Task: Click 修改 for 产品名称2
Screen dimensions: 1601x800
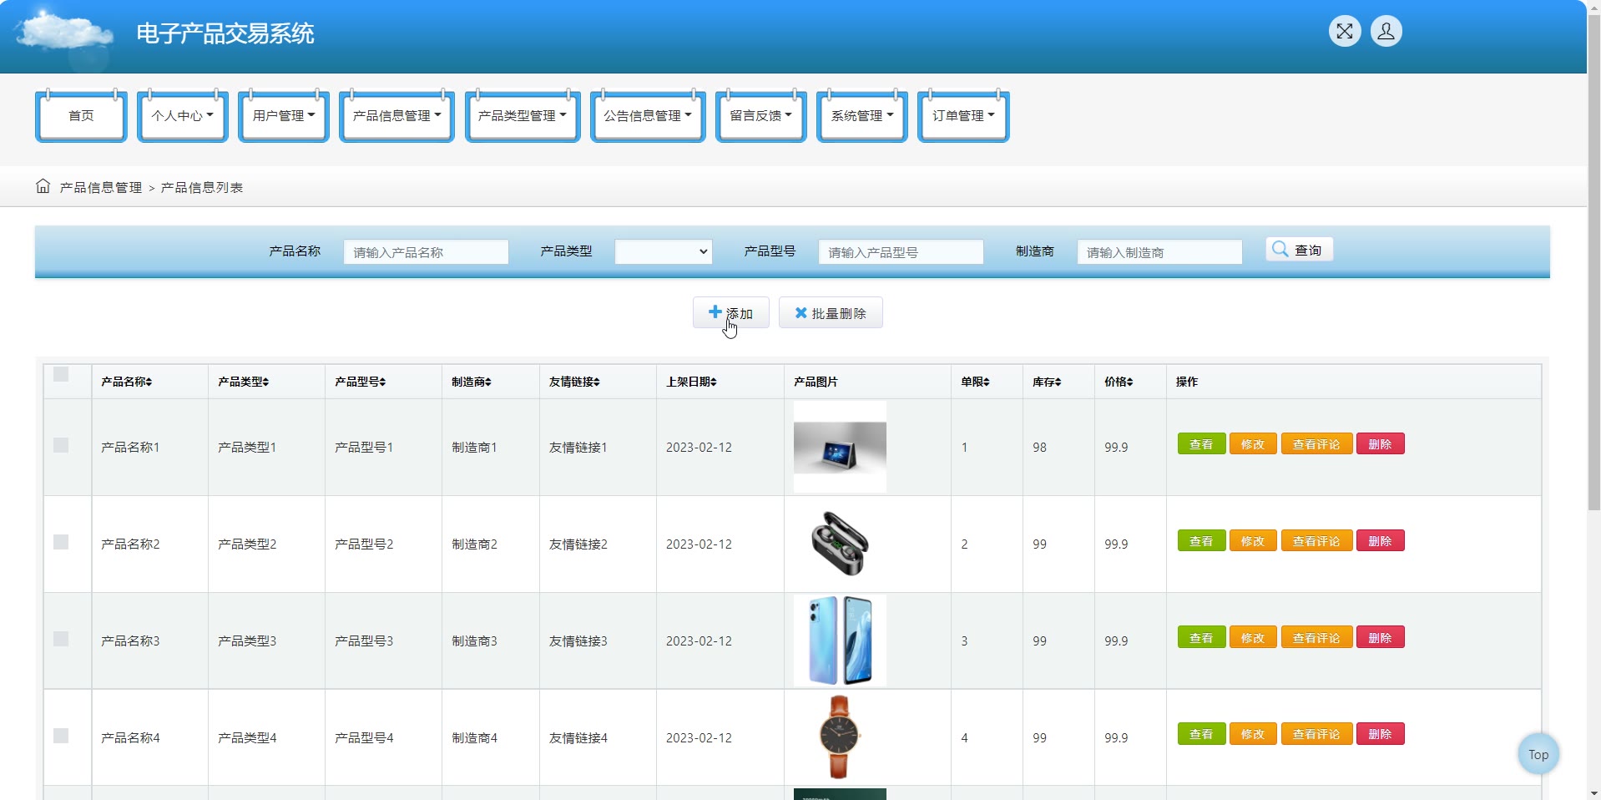Action: (1253, 541)
